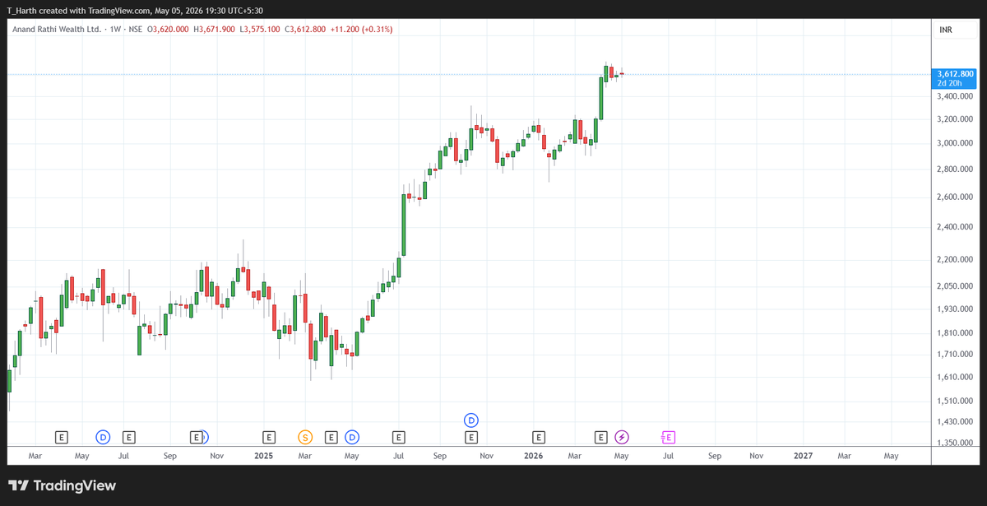Click the 2,400.000 price axis label

click(955, 227)
